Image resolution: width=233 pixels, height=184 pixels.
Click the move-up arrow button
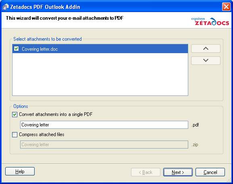pos(206,49)
